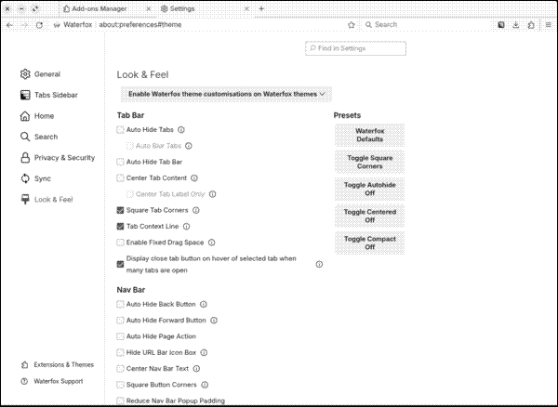The image size is (558, 407).
Task: Open Search settings category
Action: click(x=39, y=137)
